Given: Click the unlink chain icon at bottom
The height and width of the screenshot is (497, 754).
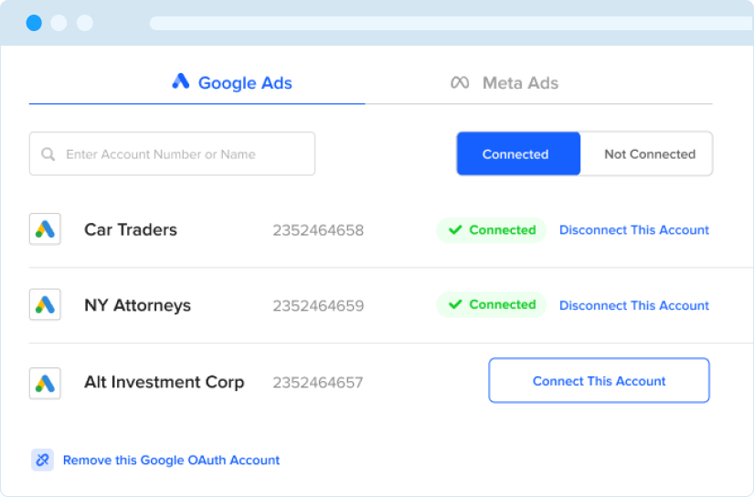Looking at the screenshot, I should coord(42,460).
